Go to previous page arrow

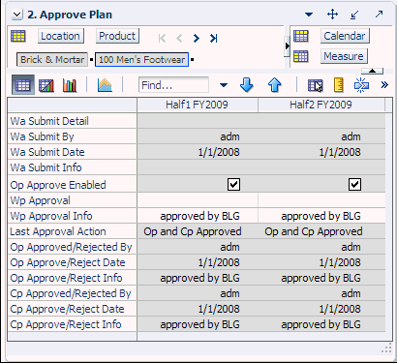pos(179,39)
